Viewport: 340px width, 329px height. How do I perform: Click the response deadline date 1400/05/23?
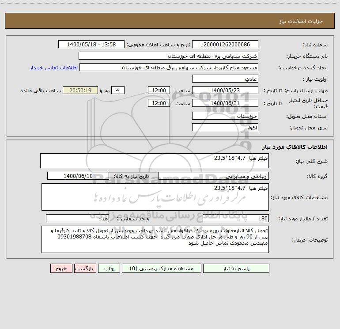click(225, 90)
